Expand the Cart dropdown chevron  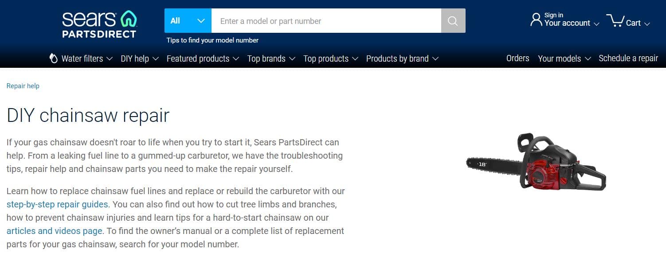[647, 24]
